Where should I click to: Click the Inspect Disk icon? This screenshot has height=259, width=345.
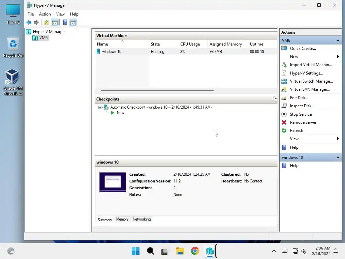[x=284, y=106]
